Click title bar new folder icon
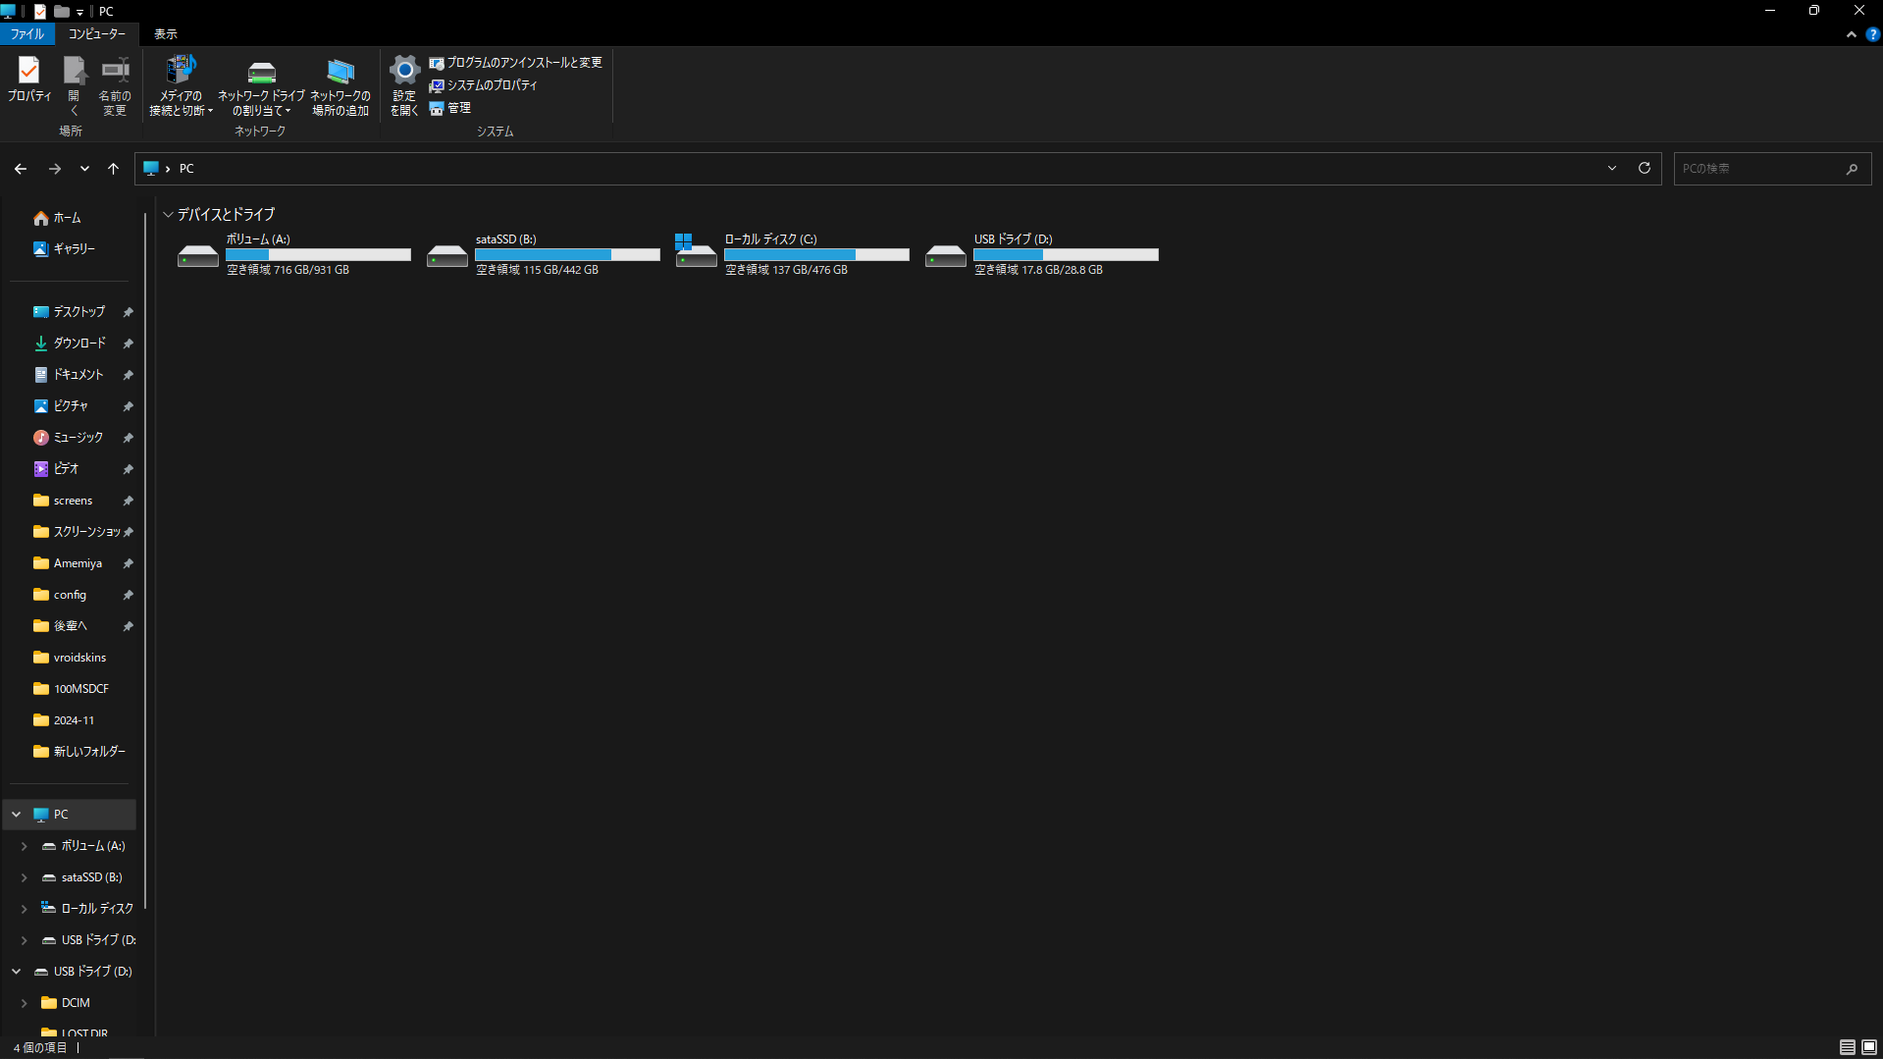 point(62,12)
